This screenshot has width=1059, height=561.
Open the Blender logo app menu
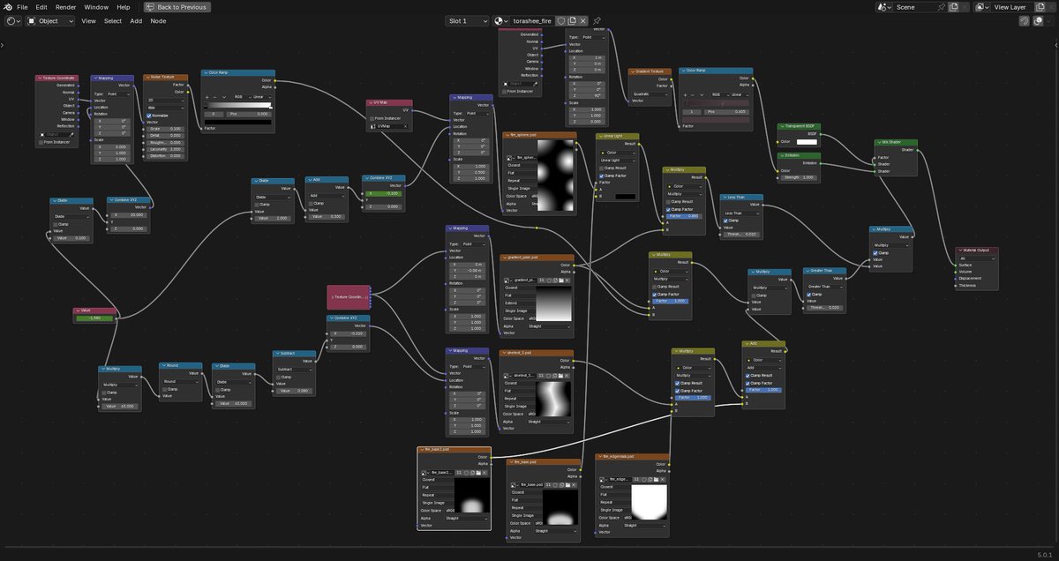pos(7,6)
